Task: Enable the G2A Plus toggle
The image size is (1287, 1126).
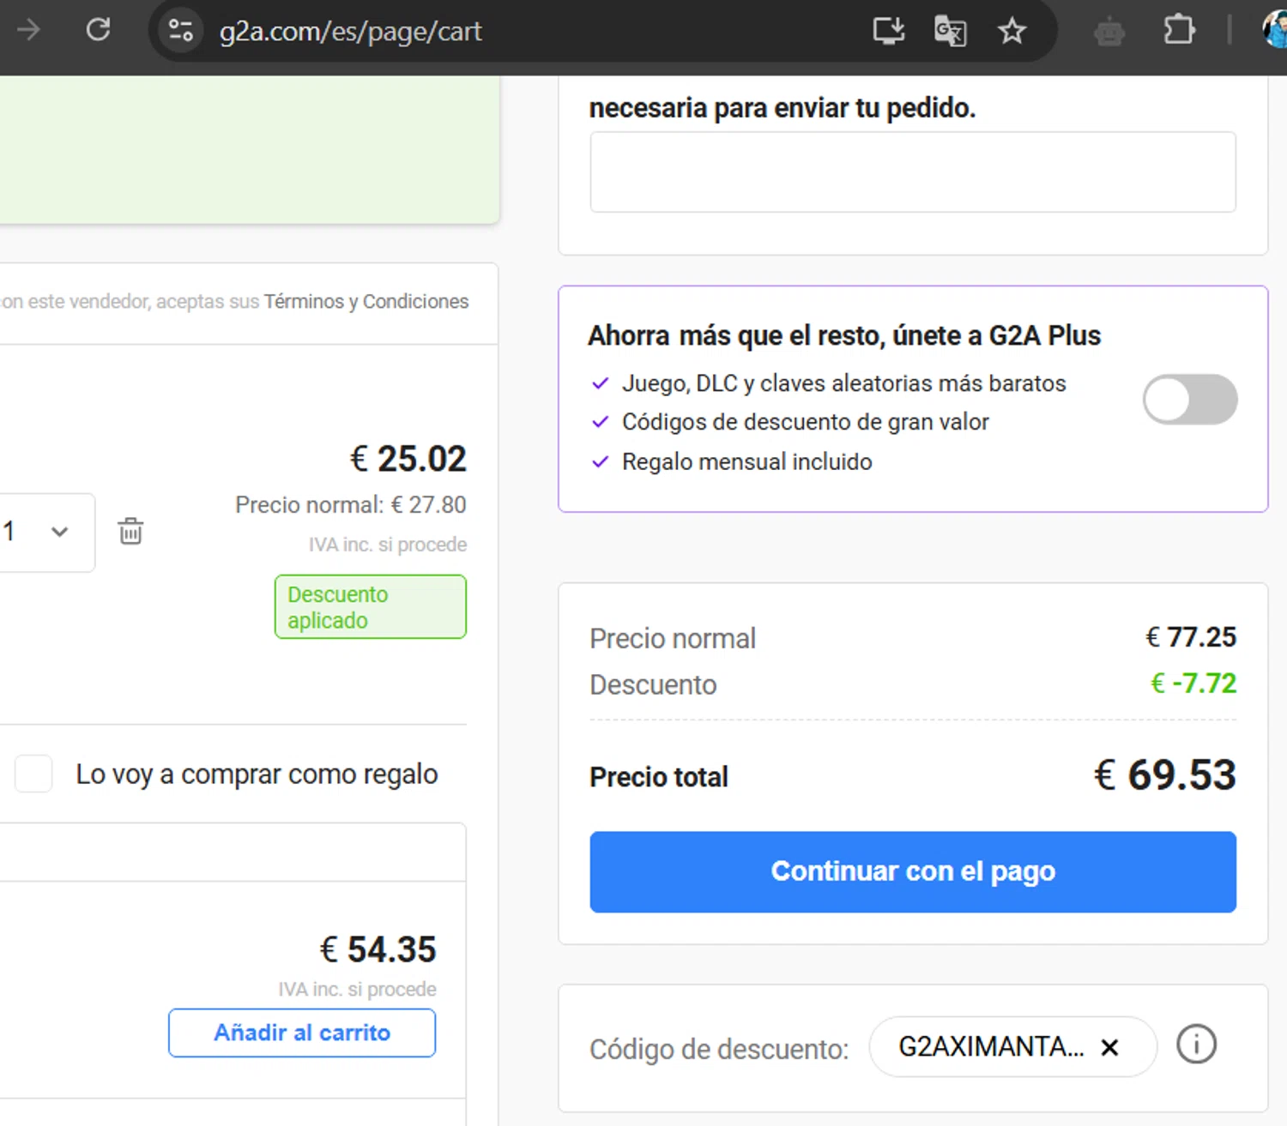Action: pos(1189,400)
